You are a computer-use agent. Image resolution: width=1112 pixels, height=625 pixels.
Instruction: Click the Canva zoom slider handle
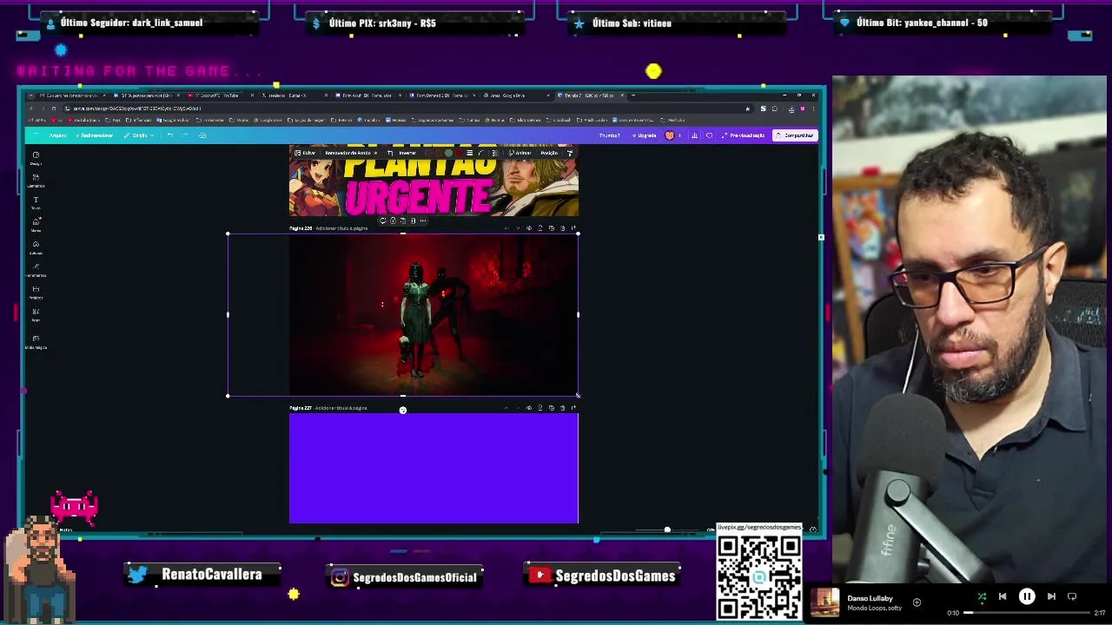667,530
